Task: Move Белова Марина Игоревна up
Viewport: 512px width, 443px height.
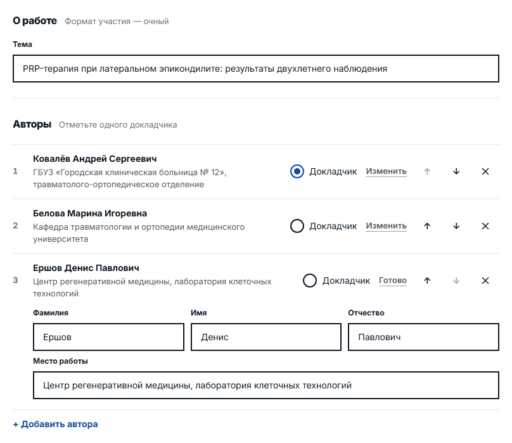Action: point(427,226)
